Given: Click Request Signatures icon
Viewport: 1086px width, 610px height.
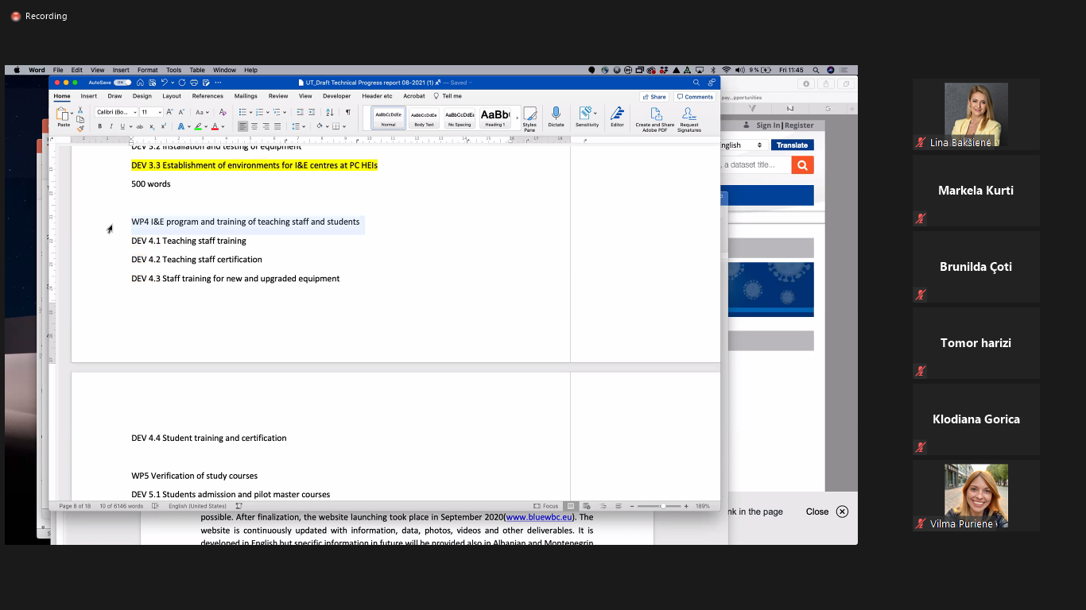Looking at the screenshot, I should pyautogui.click(x=689, y=119).
